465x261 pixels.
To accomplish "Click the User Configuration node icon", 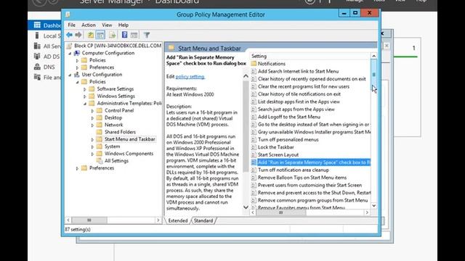I will tap(77, 75).
